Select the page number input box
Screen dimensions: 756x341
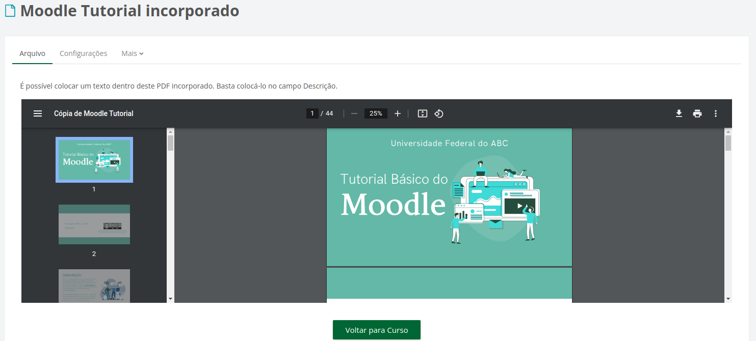[x=312, y=113]
